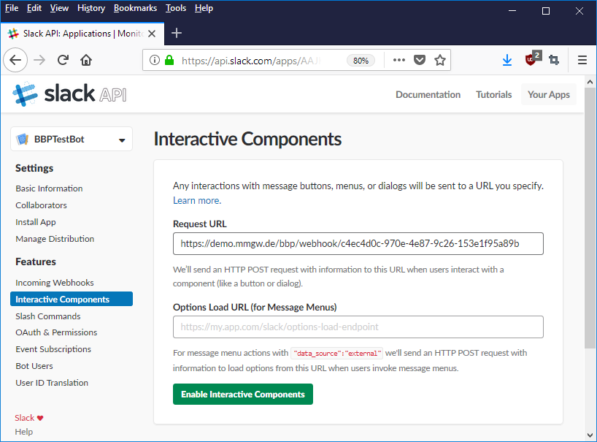Click the green secure connection padlock
The height and width of the screenshot is (442, 597).
169,60
